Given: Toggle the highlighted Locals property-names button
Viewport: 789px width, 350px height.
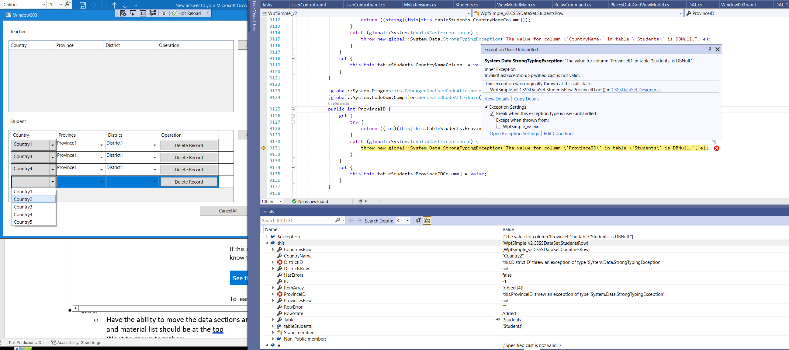Looking at the screenshot, I should (x=427, y=220).
